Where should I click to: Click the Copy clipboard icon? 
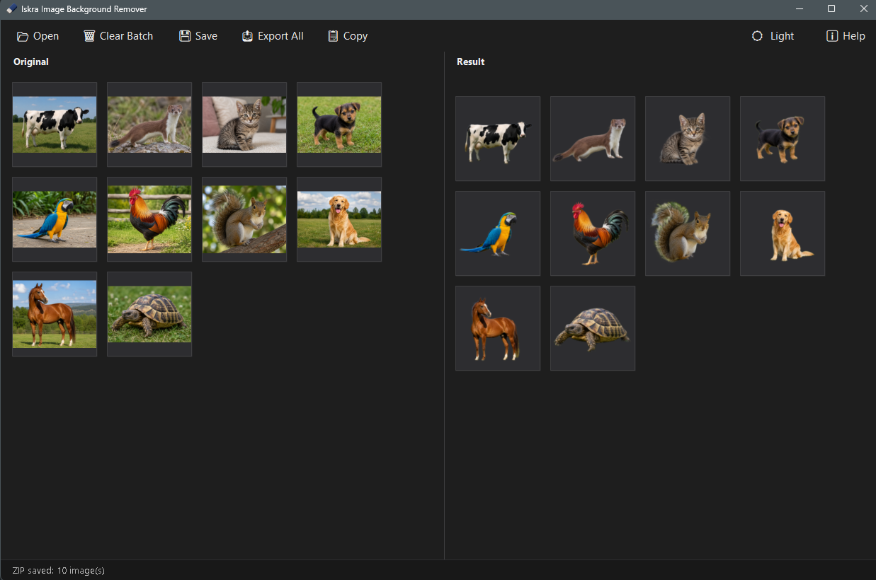tap(333, 36)
